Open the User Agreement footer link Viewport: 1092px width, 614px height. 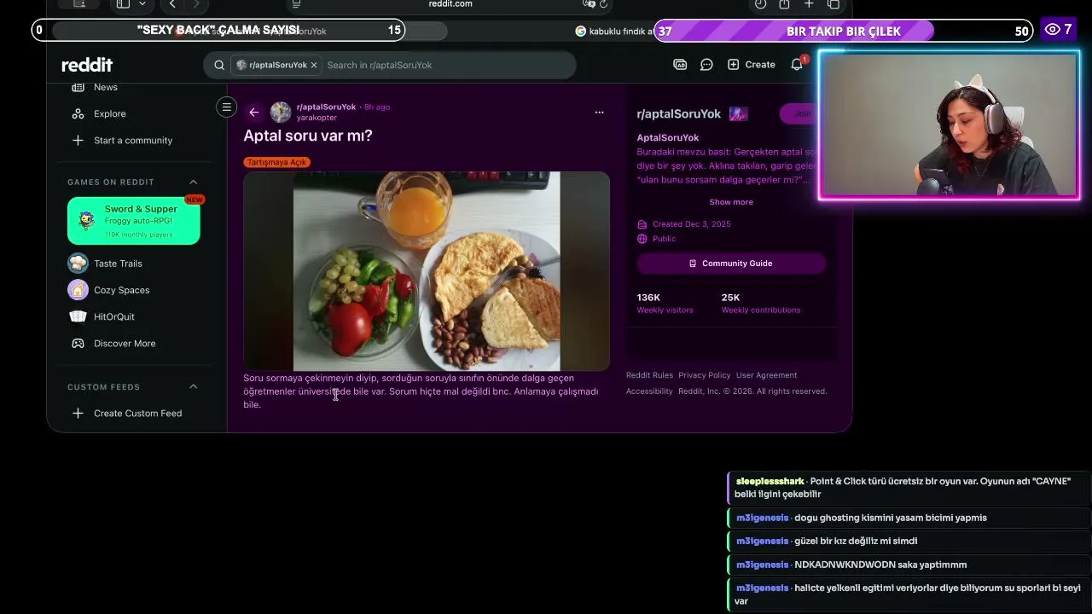pyautogui.click(x=766, y=375)
